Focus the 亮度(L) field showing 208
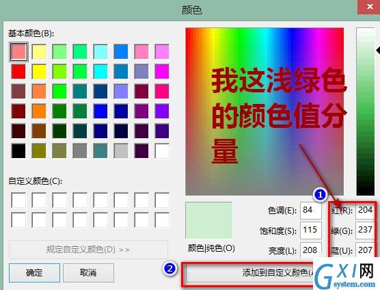 (311, 250)
